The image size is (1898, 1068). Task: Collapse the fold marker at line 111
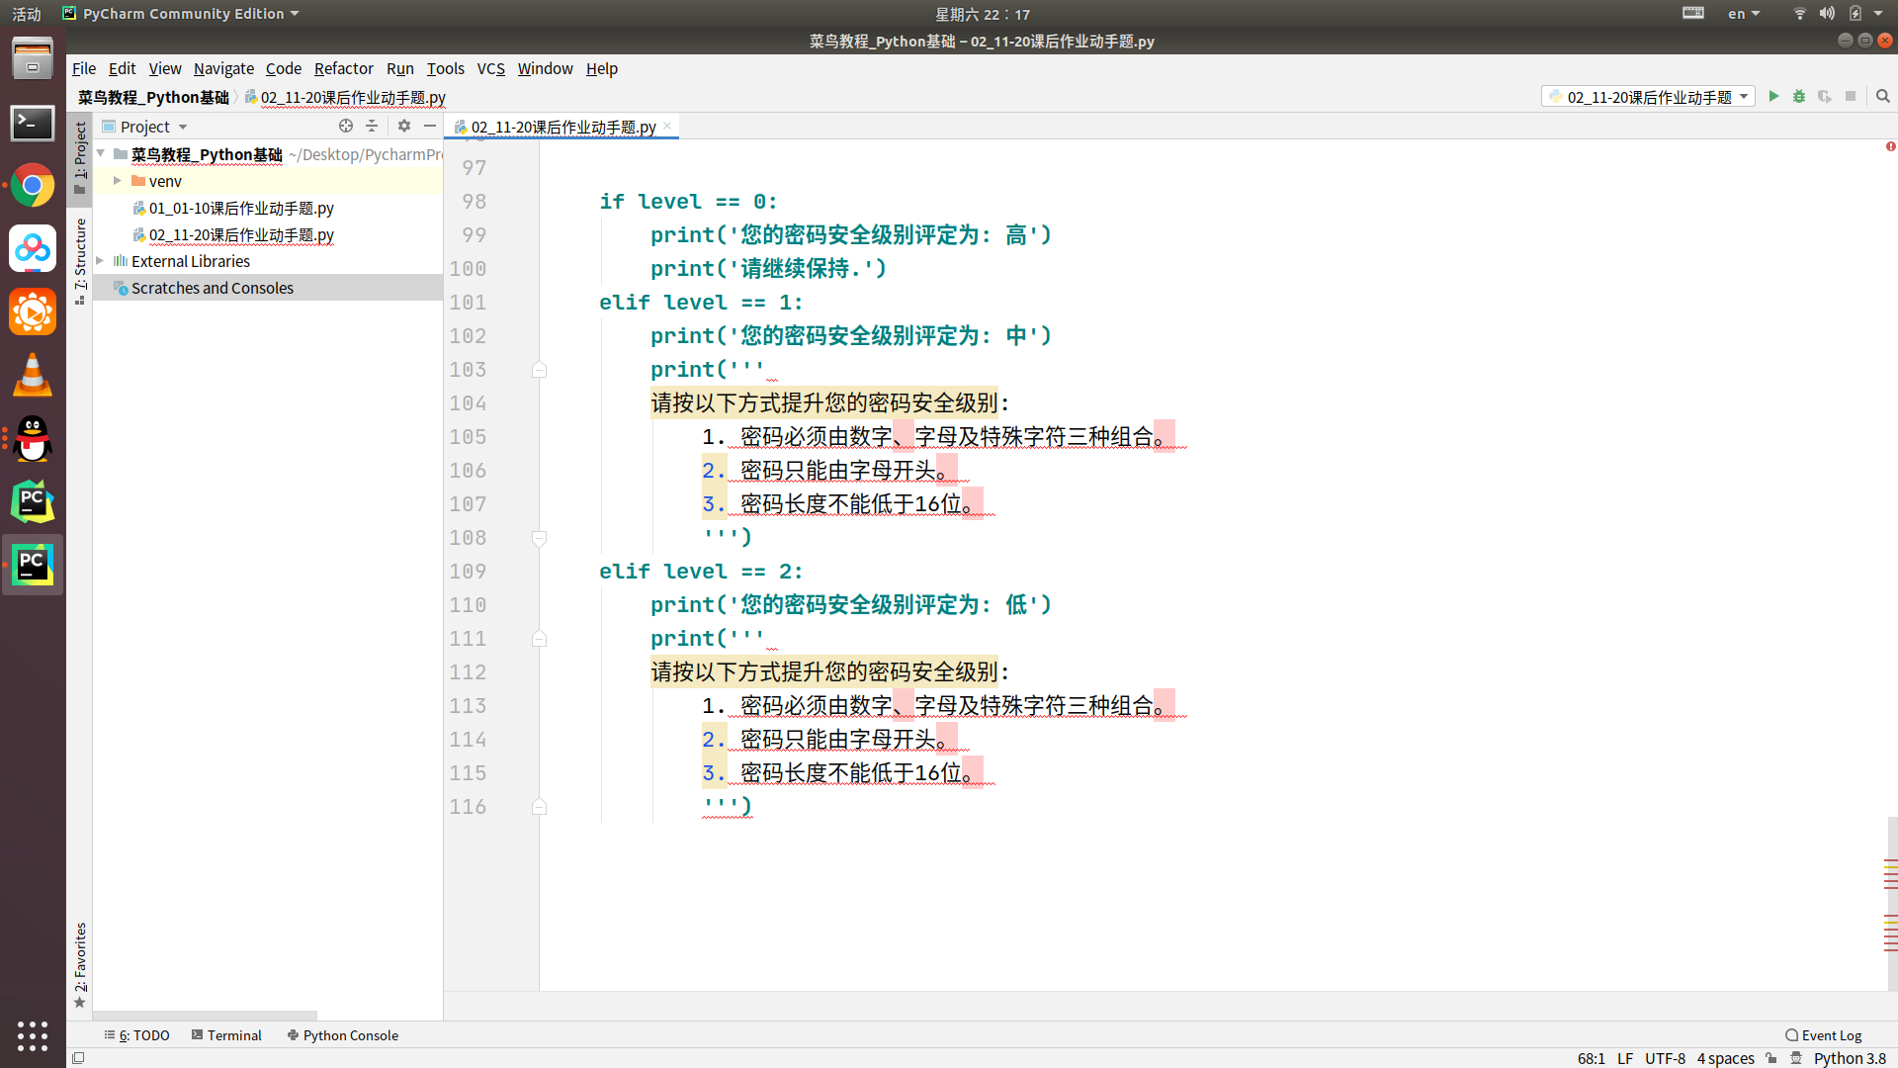coord(539,639)
